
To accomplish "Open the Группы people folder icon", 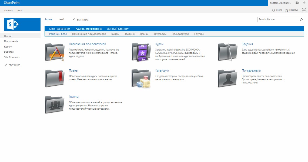I will point(55,105).
